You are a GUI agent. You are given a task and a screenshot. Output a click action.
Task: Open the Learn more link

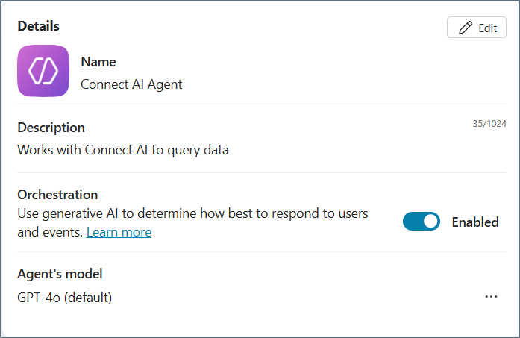(x=119, y=232)
